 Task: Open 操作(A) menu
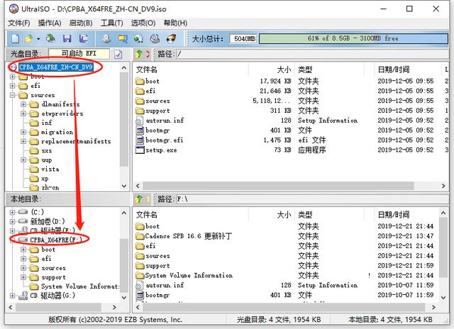50,23
